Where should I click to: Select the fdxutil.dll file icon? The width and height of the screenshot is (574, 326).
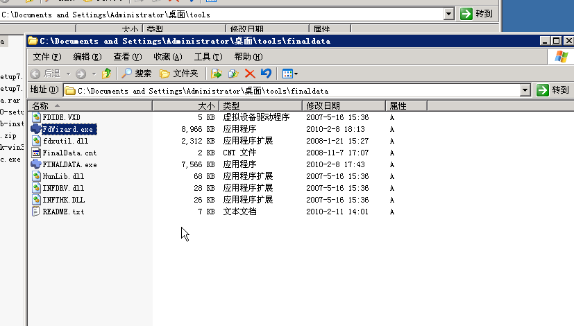[36, 141]
